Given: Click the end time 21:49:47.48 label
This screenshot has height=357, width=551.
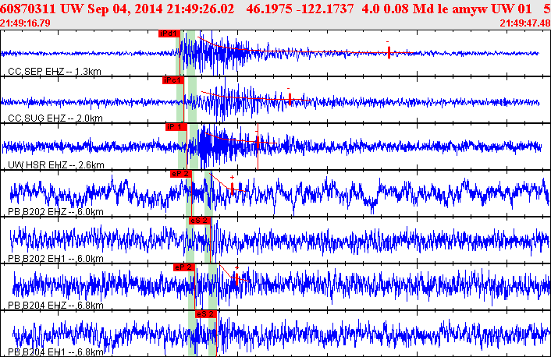Looking at the screenshot, I should [x=524, y=23].
